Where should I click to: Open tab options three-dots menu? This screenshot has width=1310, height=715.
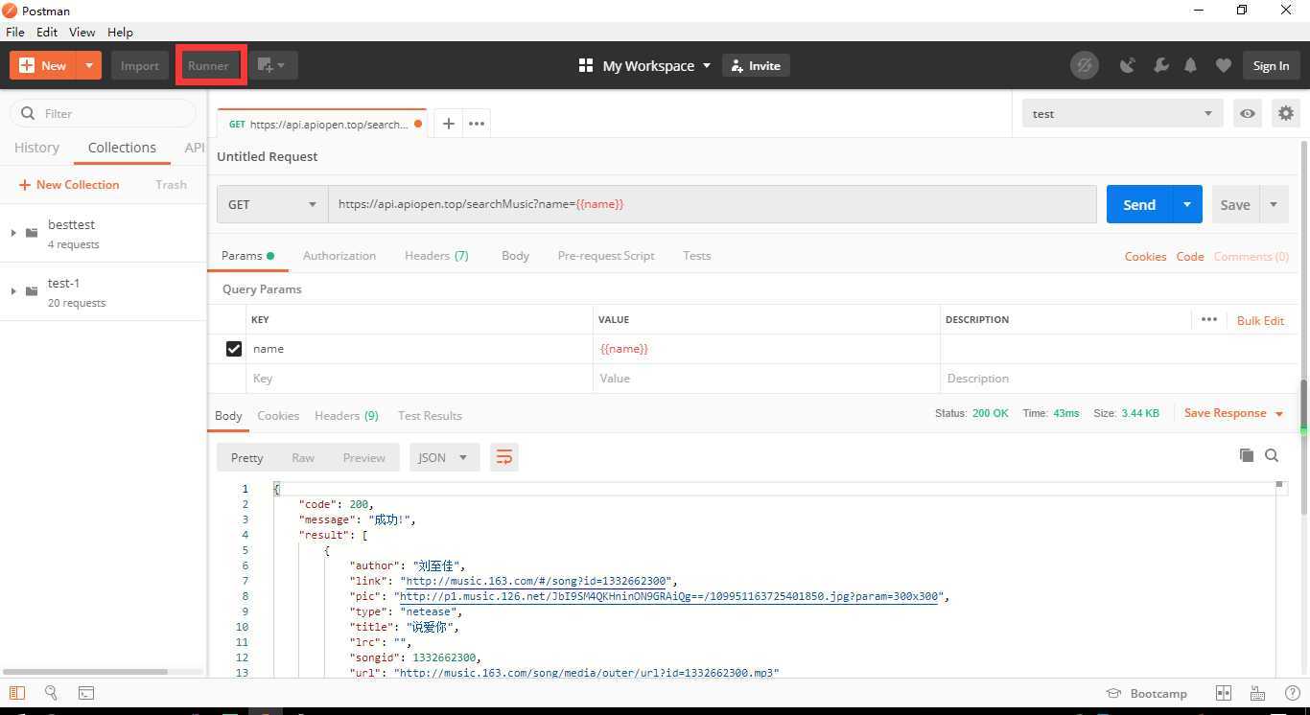[477, 124]
